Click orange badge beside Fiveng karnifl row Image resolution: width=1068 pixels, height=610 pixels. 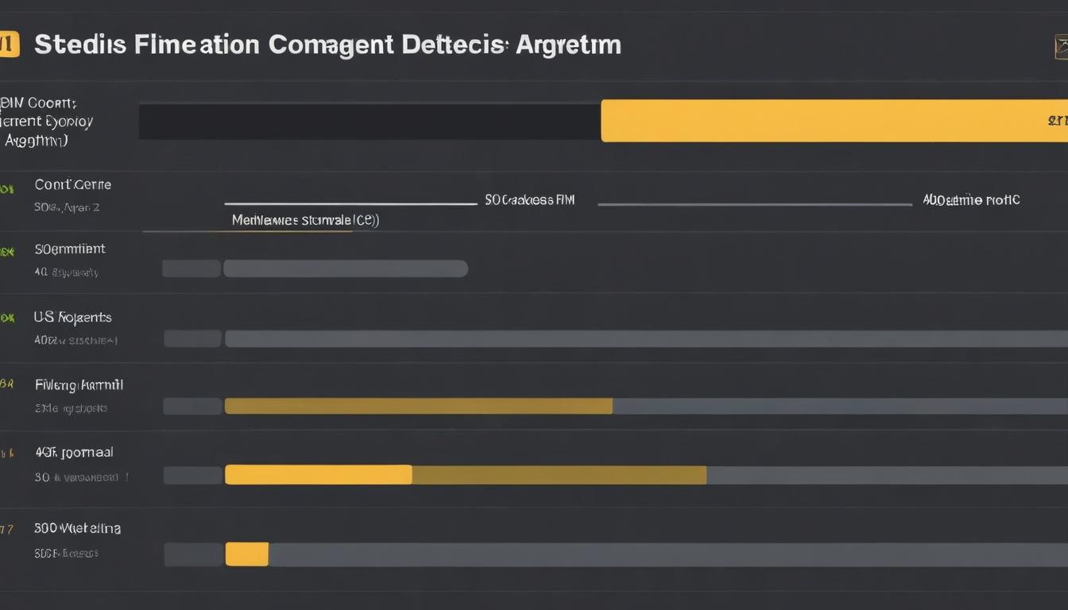[x=6, y=384]
